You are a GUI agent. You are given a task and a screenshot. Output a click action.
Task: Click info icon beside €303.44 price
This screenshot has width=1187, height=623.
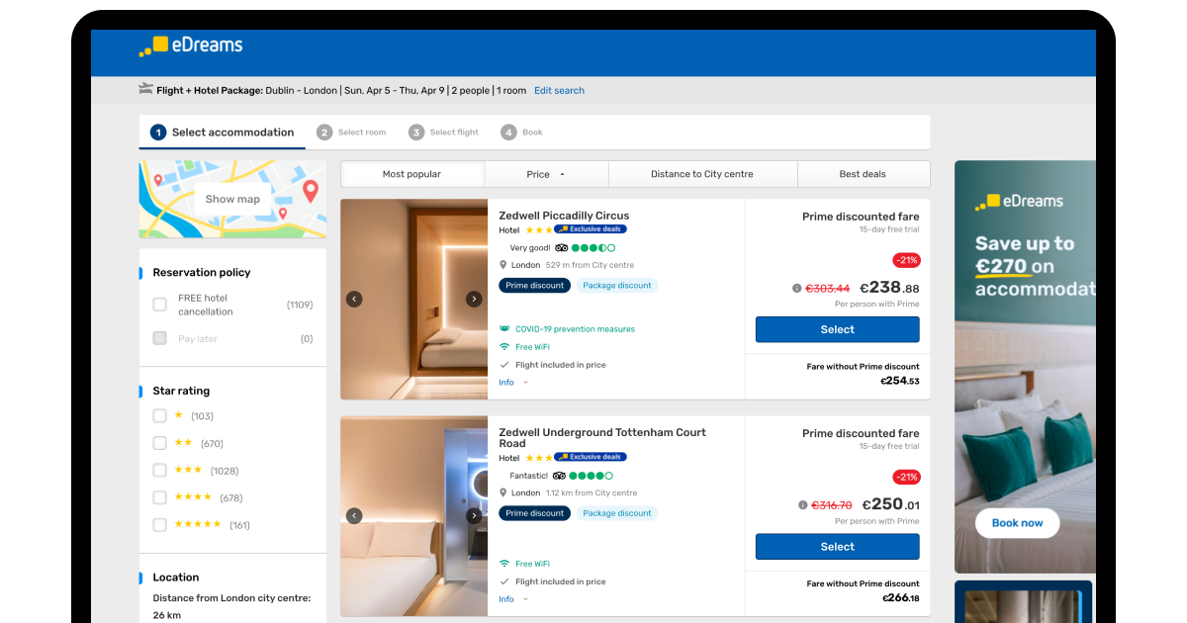coord(796,289)
